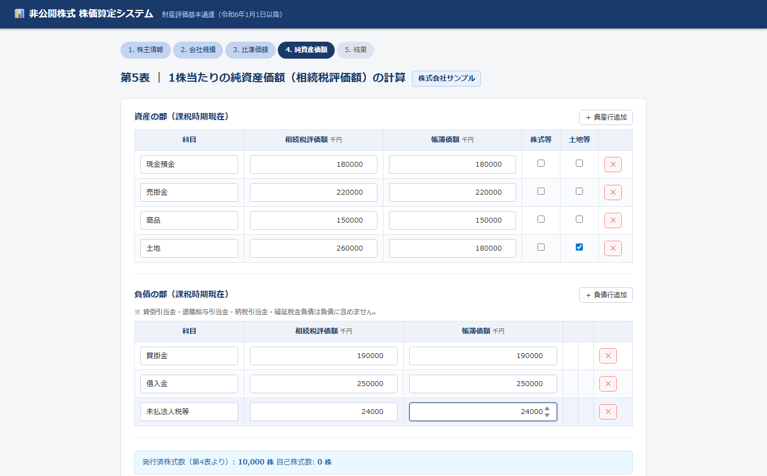Edit the 借入金 account name field
The width and height of the screenshot is (767, 476).
[x=189, y=384]
